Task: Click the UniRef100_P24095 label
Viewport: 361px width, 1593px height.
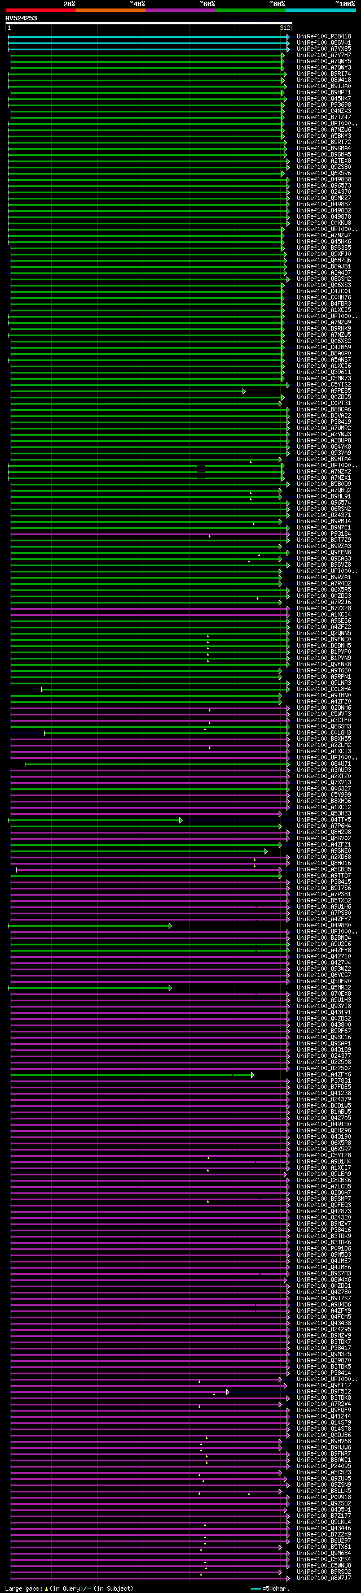Action: [x=324, y=1466]
